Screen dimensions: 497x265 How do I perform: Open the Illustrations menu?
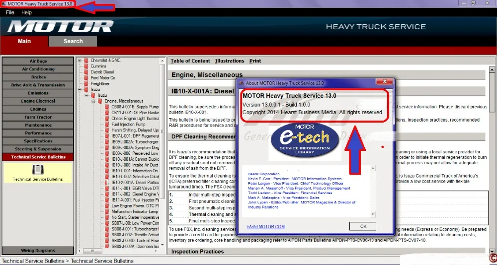(x=230, y=61)
